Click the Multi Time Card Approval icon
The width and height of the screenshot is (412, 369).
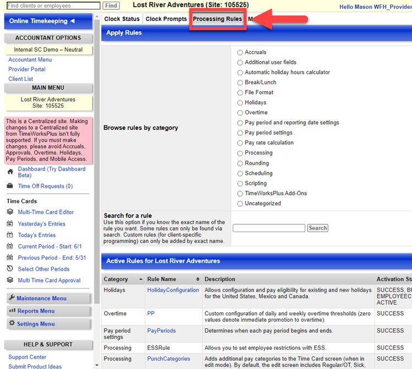10,280
